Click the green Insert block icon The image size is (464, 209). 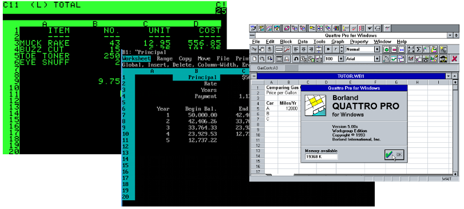[386, 49]
